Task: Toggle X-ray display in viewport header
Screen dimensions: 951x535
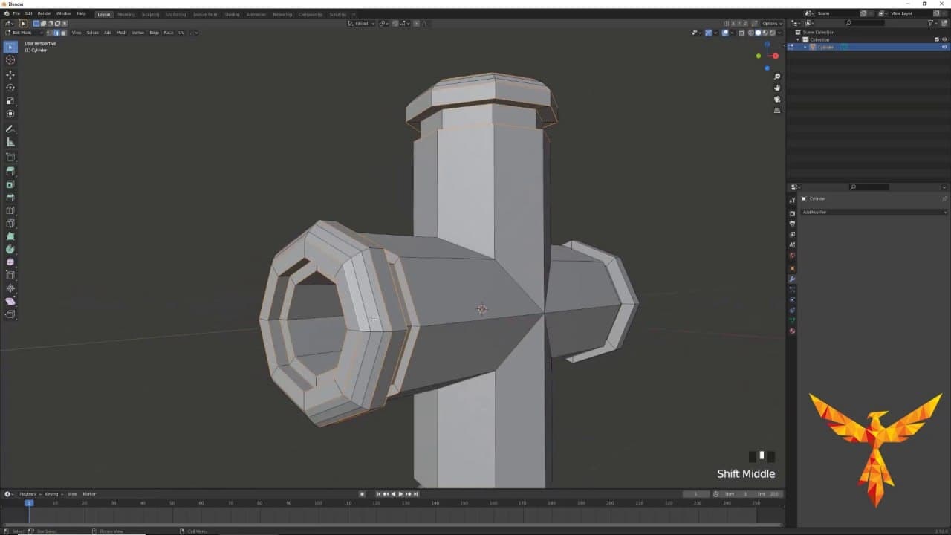Action: [x=741, y=33]
